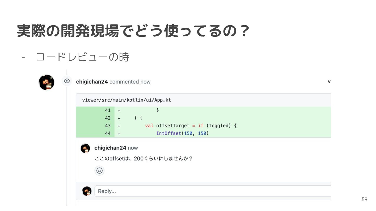Select diff line number 44
376x211 pixels.
point(108,133)
